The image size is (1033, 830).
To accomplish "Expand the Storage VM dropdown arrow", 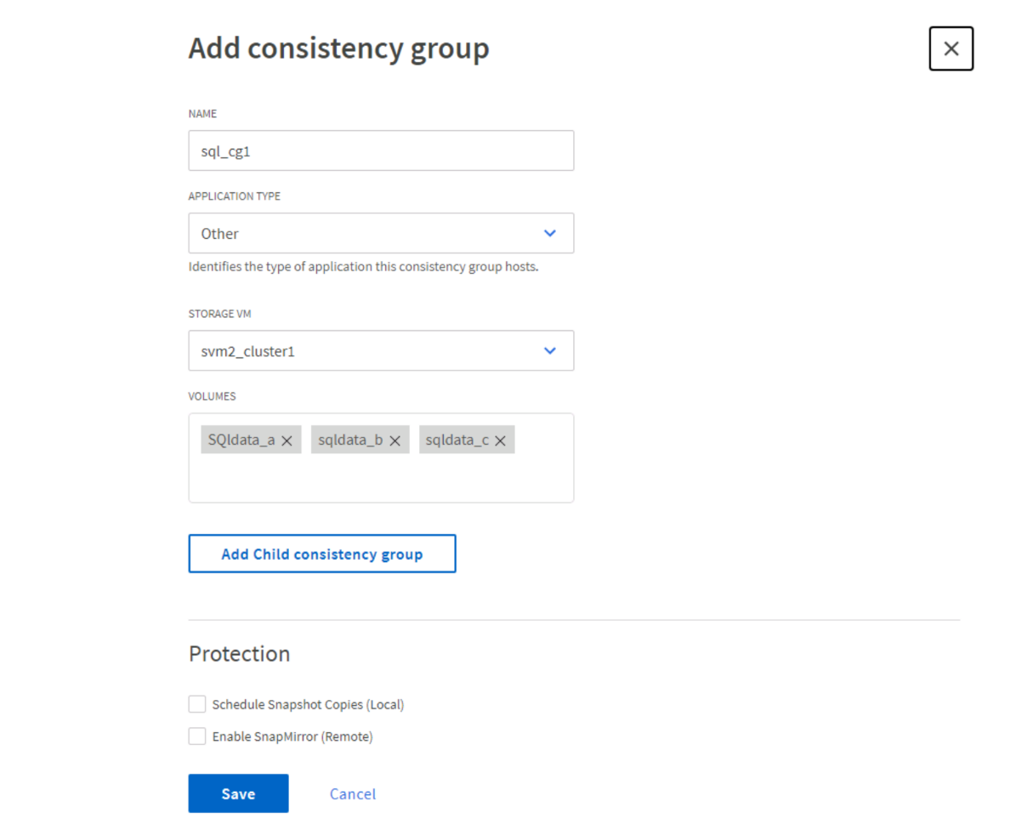I will (x=550, y=350).
